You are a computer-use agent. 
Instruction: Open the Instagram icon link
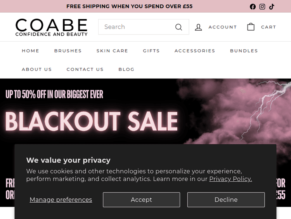tap(262, 7)
